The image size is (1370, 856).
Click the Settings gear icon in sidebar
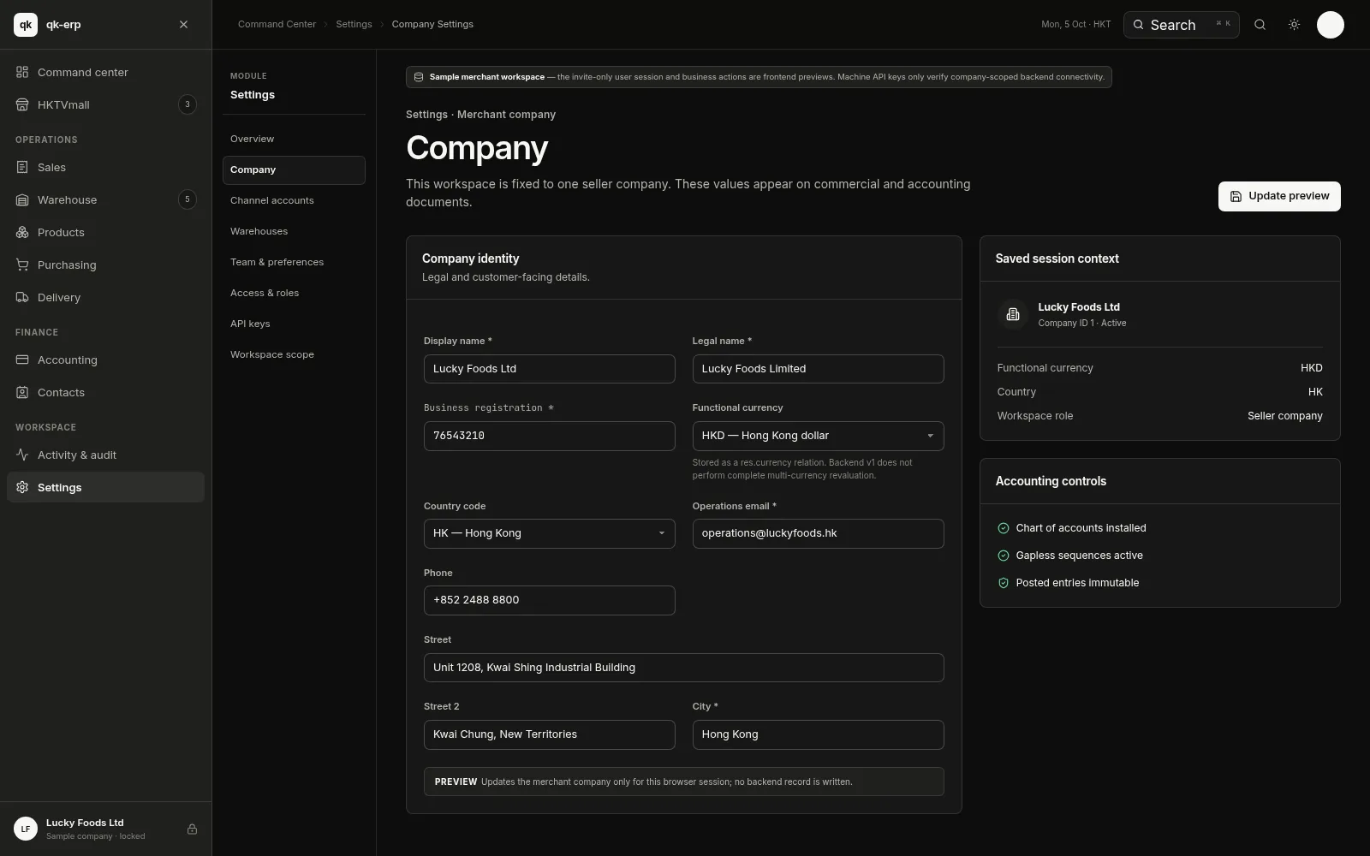pyautogui.click(x=22, y=487)
